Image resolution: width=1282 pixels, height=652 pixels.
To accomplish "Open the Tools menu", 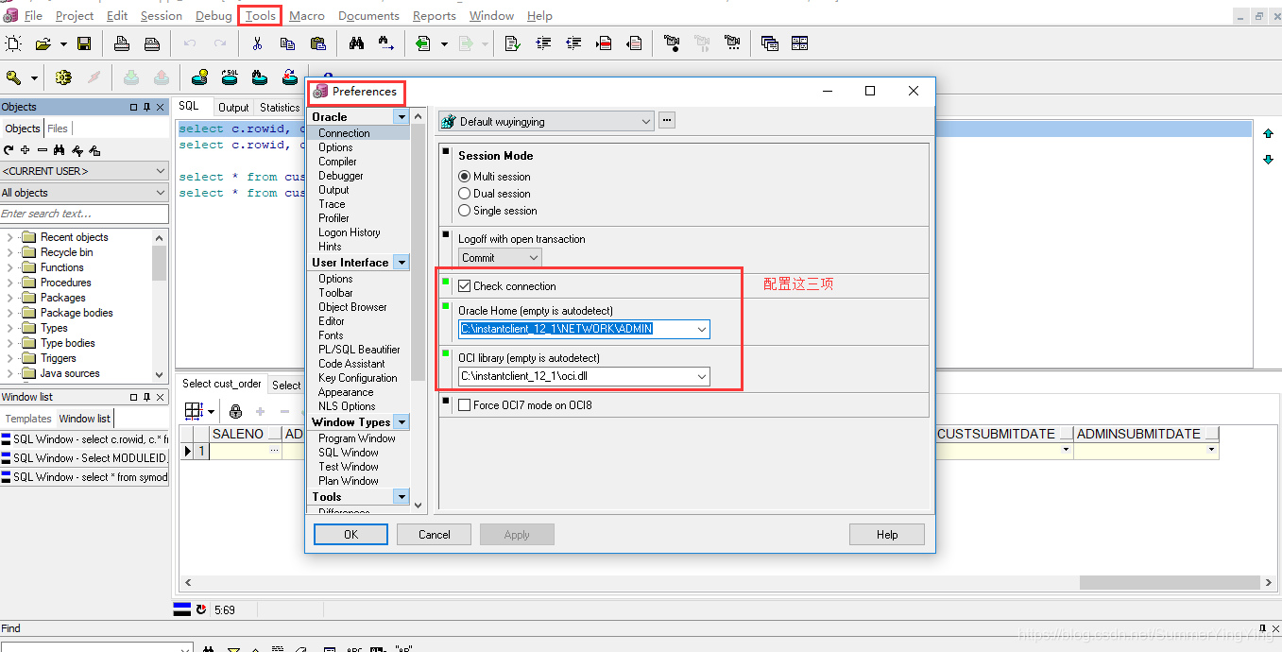I will 261,16.
